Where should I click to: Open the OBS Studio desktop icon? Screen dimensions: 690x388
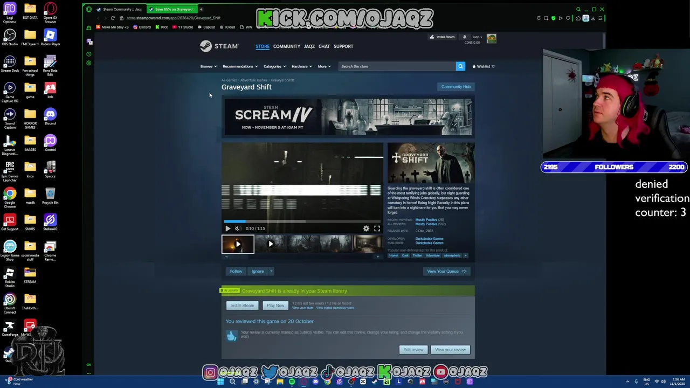click(10, 37)
